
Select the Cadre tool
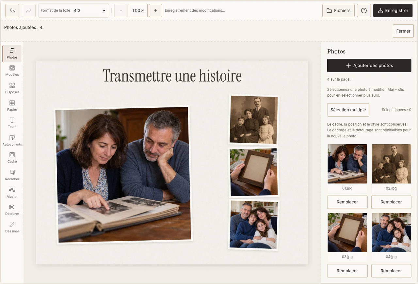click(12, 158)
